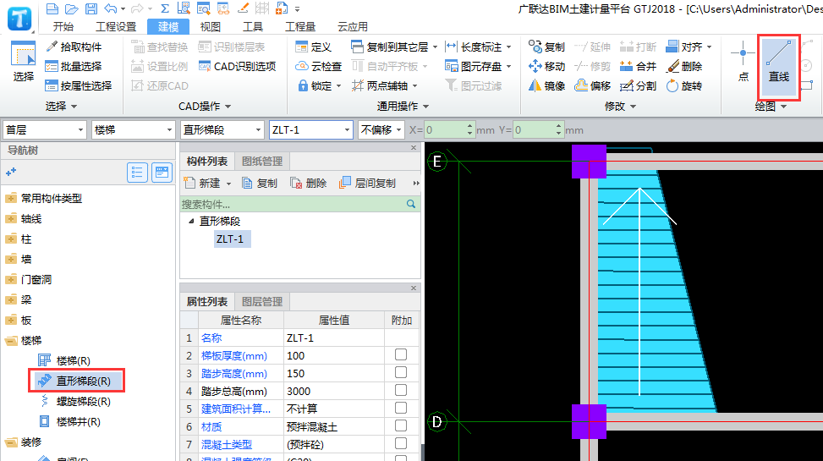The height and width of the screenshot is (461, 823).
Task: Select the 镜像 mirror tool
Action: [546, 85]
